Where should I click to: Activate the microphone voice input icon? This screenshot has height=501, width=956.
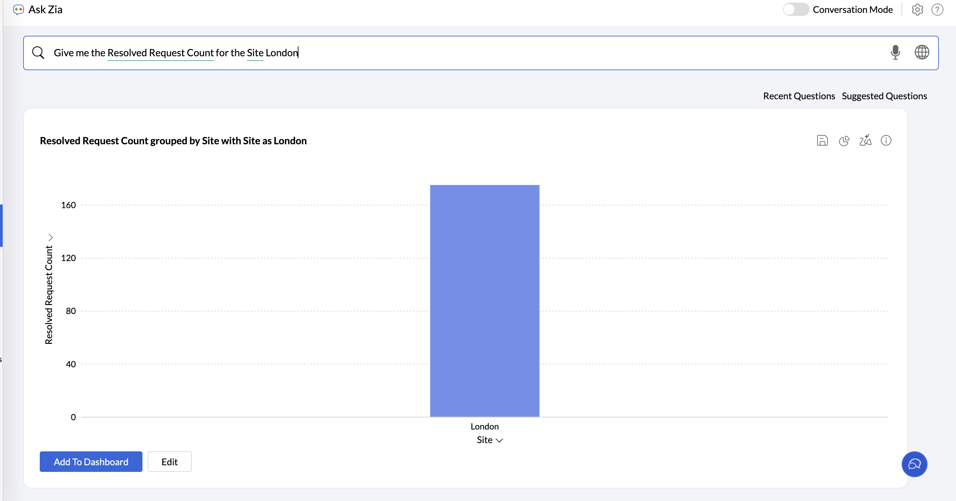coord(895,53)
